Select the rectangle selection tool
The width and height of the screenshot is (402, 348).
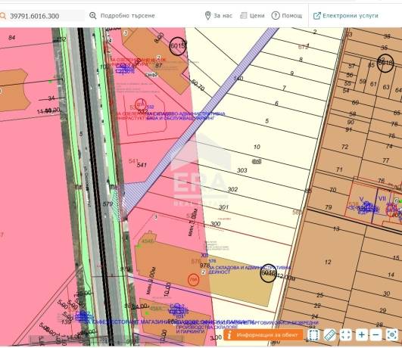click(313, 334)
